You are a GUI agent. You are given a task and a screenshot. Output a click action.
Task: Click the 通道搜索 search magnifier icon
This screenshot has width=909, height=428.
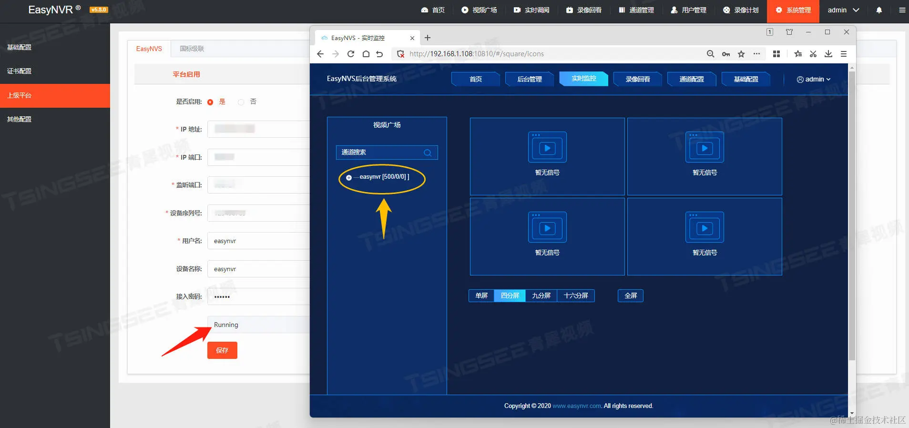tap(428, 153)
